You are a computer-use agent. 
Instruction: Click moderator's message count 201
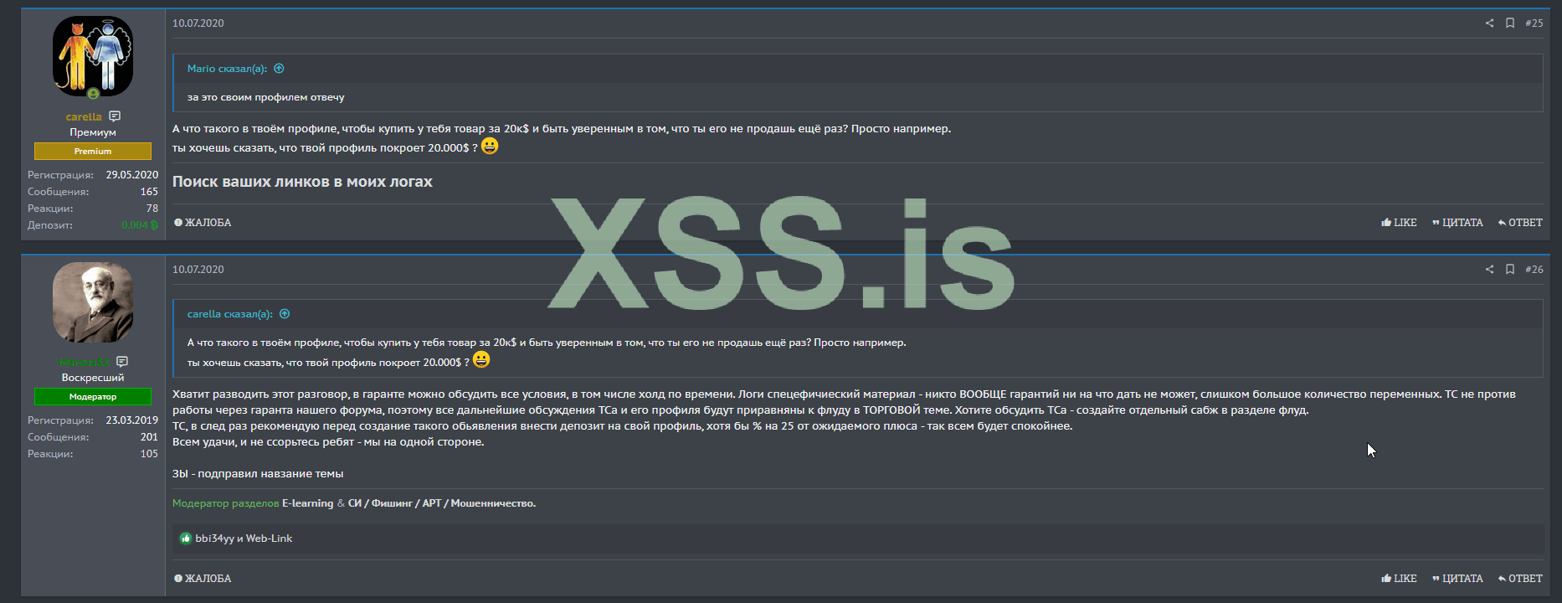pos(149,437)
